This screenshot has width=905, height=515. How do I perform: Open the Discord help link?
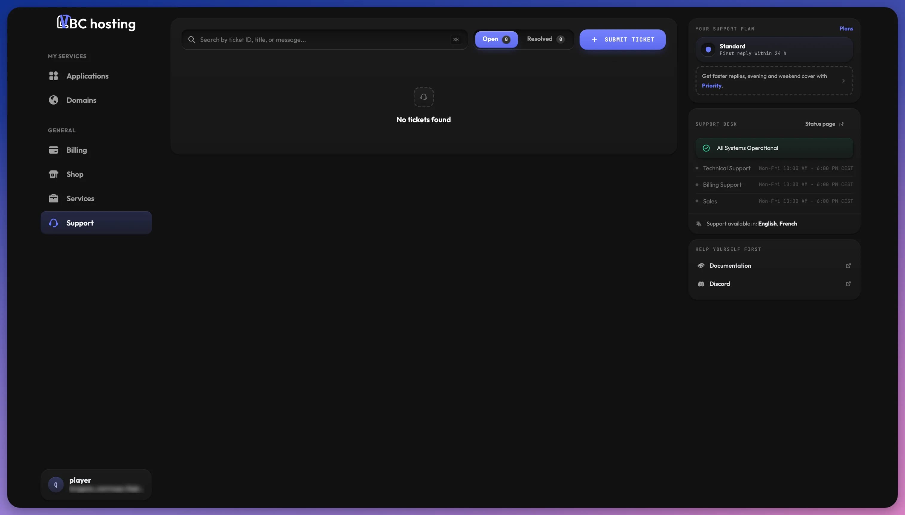[x=774, y=284]
